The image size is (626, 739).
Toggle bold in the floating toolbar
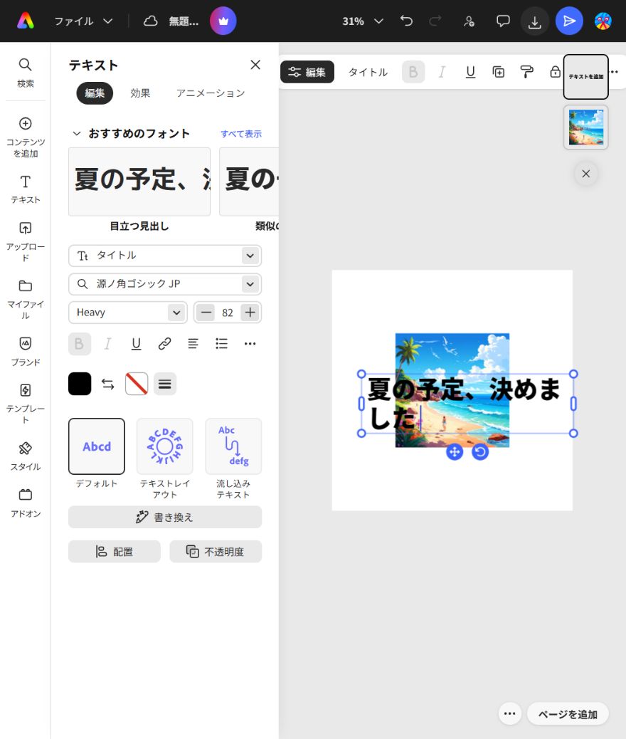[413, 72]
